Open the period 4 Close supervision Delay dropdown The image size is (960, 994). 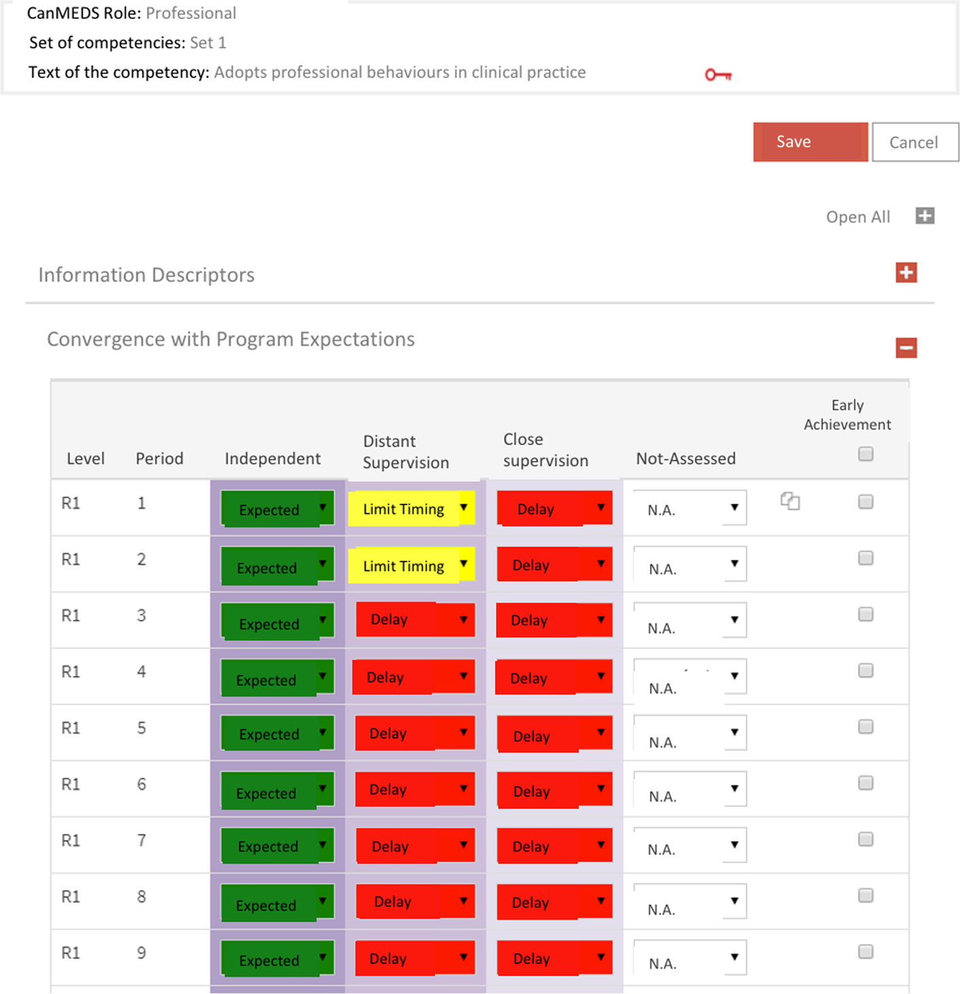coord(554,677)
